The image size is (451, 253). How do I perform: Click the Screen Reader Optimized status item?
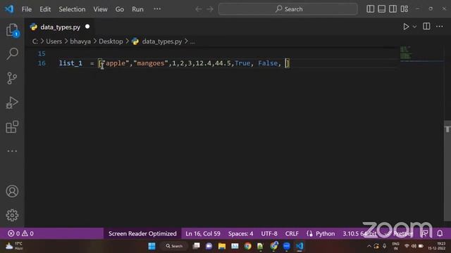[142, 233]
